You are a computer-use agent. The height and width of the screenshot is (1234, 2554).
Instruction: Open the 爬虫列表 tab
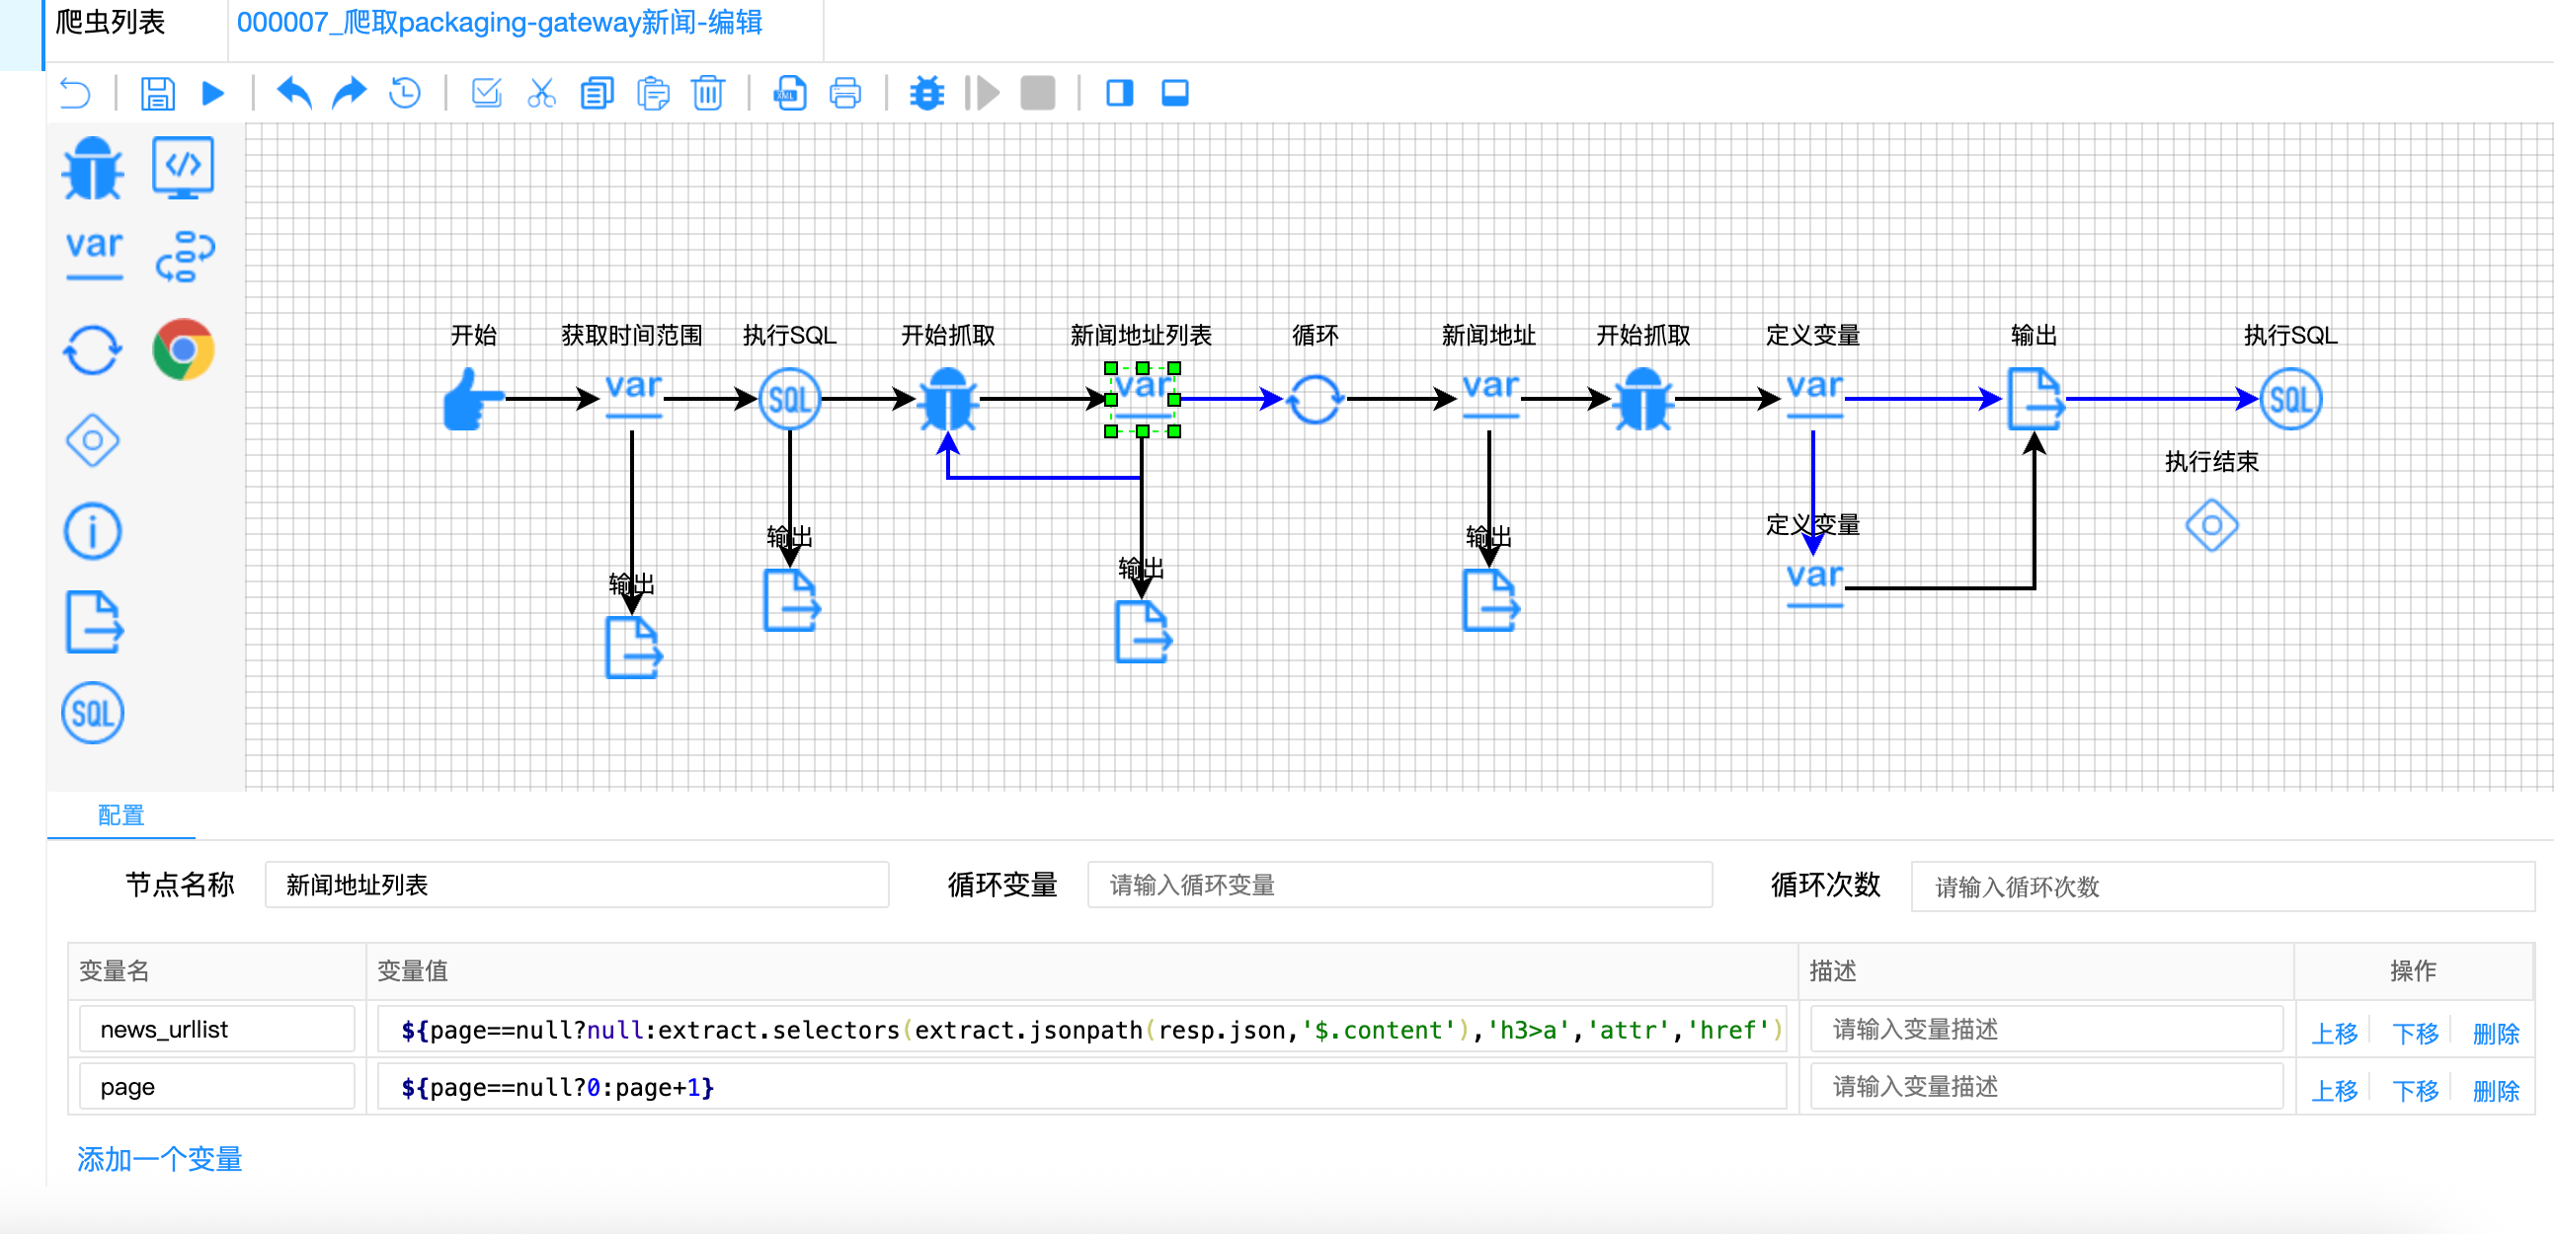coord(111,23)
